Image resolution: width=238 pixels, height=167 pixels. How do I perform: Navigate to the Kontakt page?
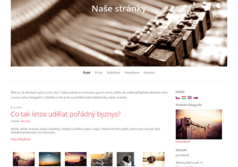149,73
